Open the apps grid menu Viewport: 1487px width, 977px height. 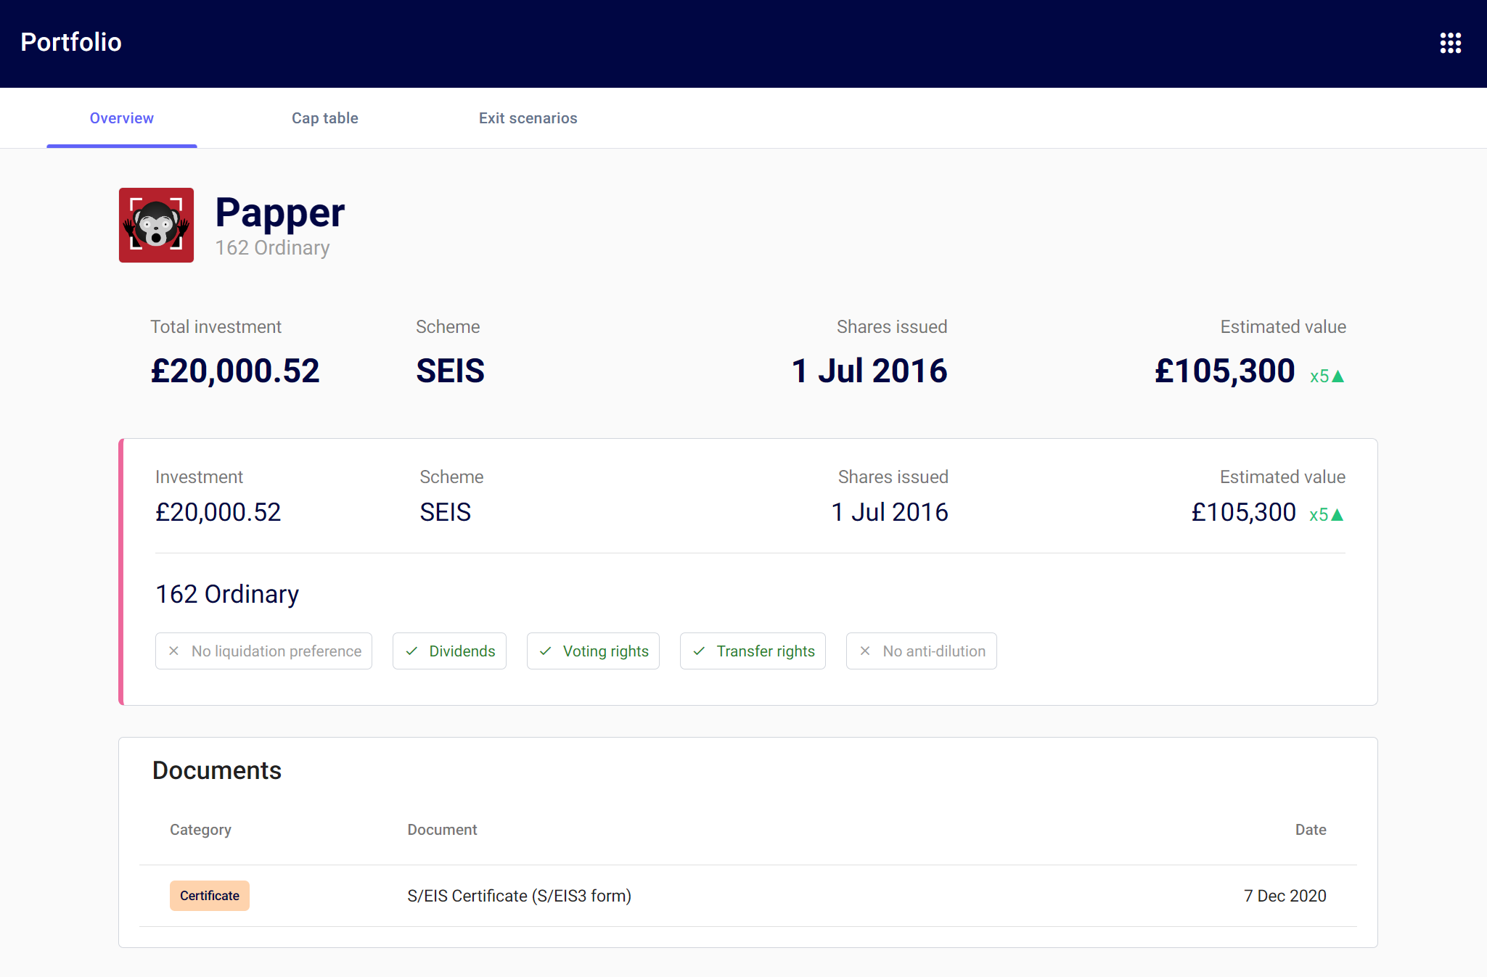pyautogui.click(x=1451, y=43)
